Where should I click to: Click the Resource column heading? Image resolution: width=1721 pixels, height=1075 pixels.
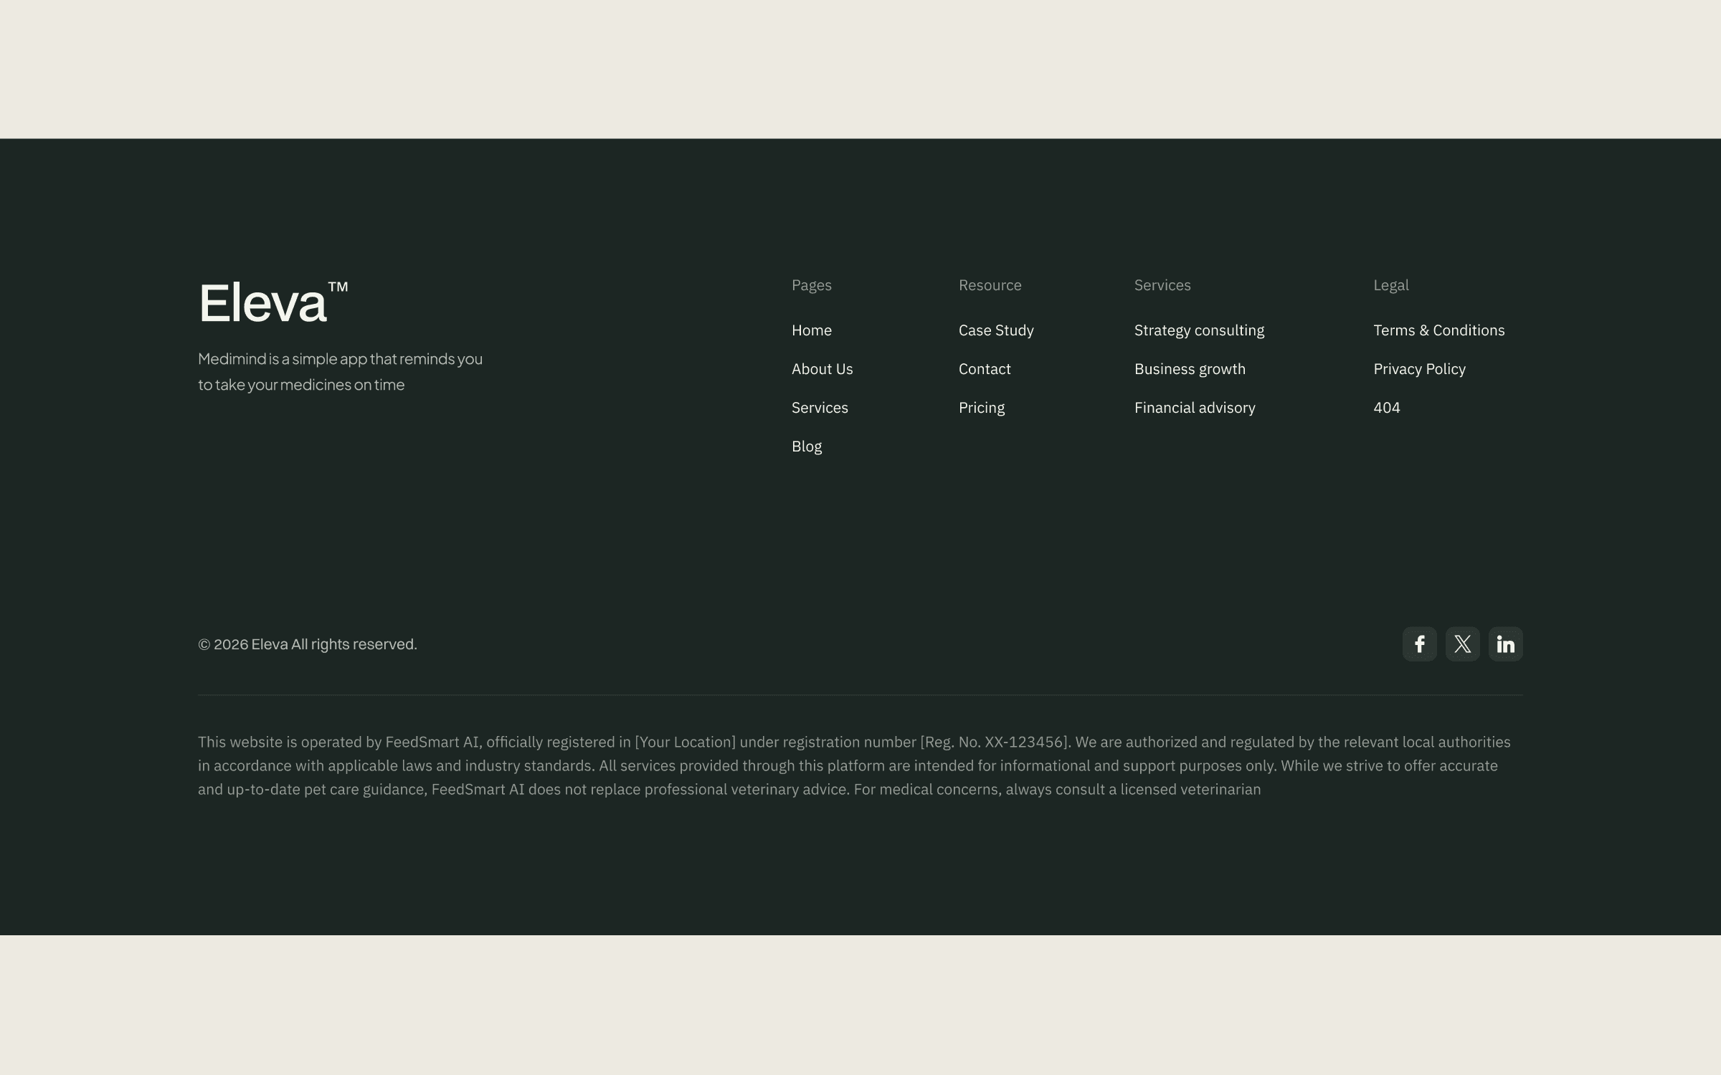pyautogui.click(x=990, y=285)
